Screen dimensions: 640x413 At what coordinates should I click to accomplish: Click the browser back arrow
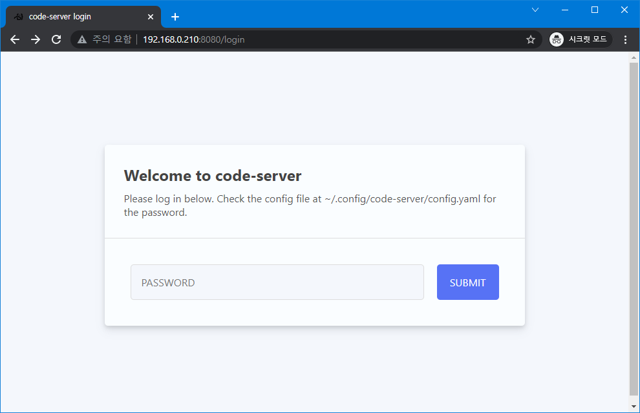click(x=15, y=39)
